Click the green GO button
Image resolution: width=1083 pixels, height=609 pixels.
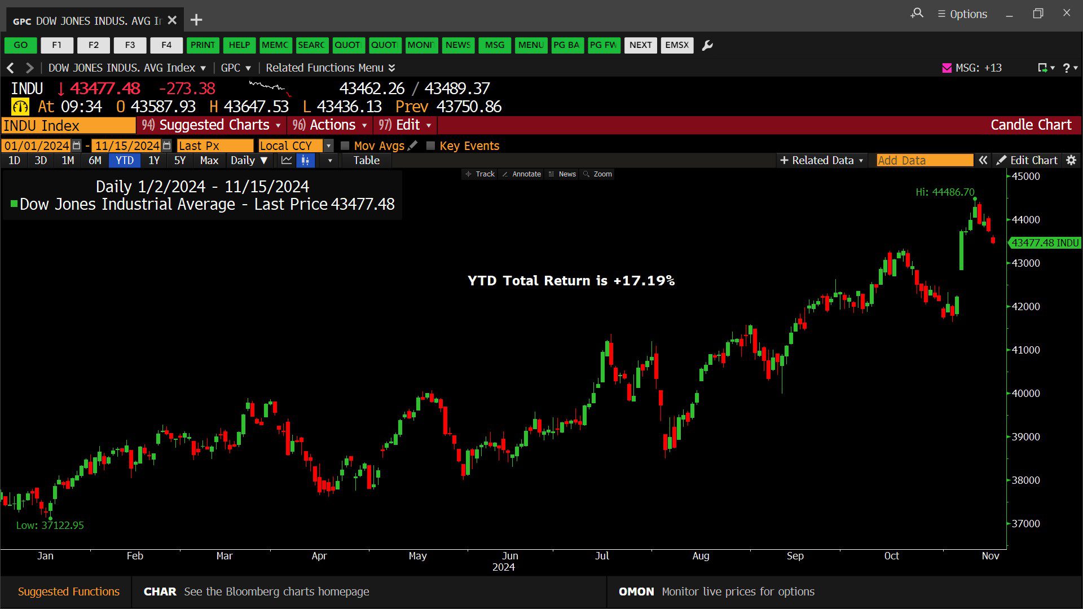tap(20, 45)
